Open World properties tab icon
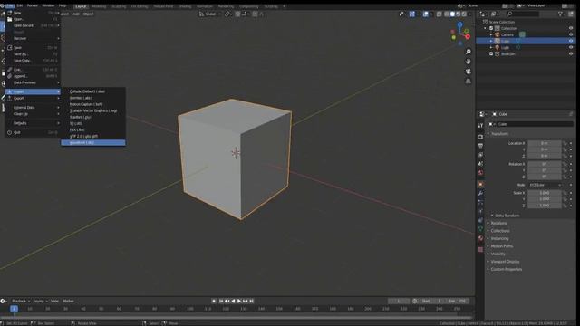The image size is (580, 326). pos(480,173)
